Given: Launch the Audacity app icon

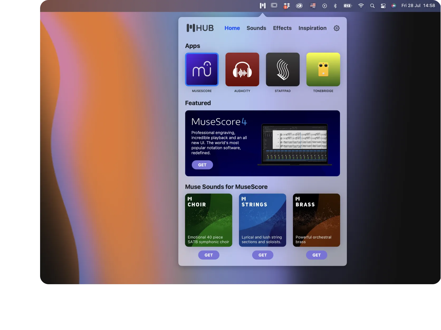Looking at the screenshot, I should (242, 69).
